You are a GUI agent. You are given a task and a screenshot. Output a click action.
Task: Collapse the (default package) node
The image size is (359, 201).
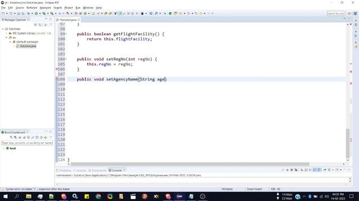tap(10, 42)
